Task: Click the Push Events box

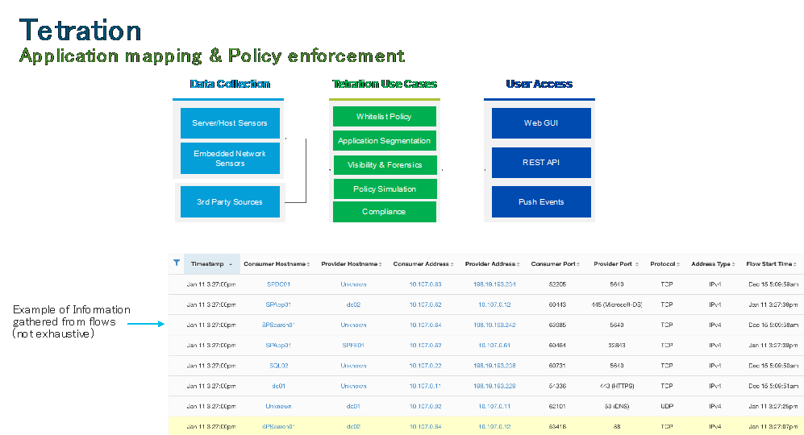Action: (541, 202)
